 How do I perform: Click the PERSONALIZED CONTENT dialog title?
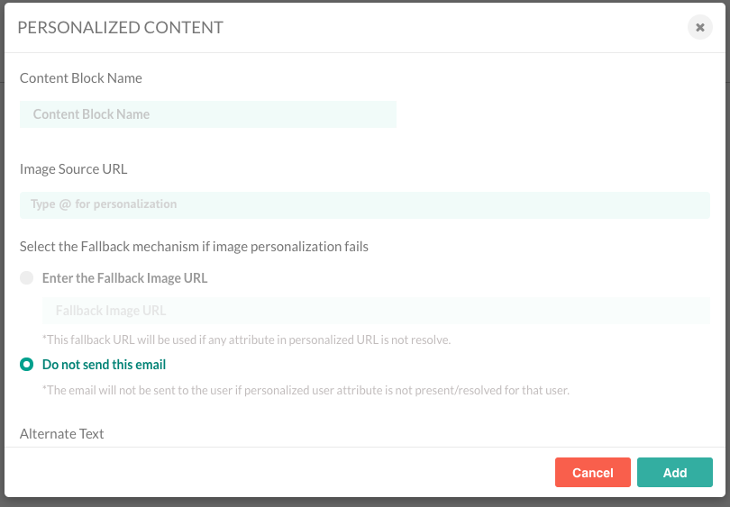coord(121,27)
